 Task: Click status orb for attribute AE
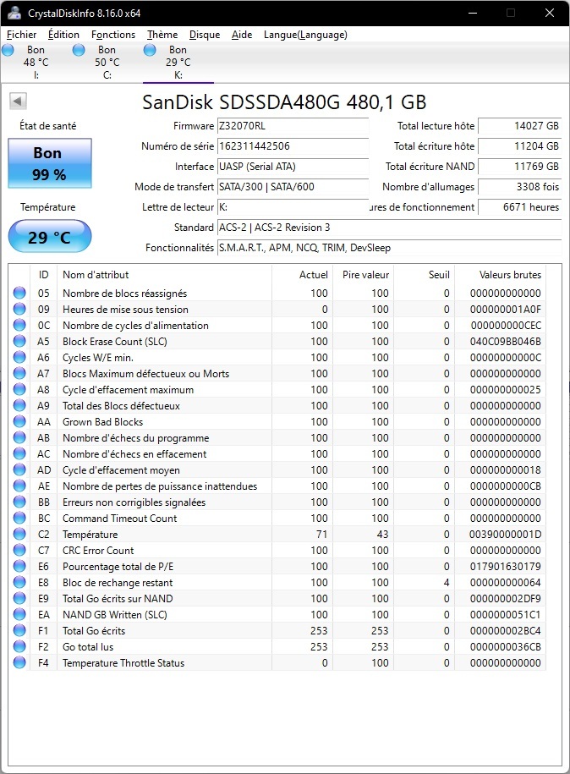pos(19,486)
